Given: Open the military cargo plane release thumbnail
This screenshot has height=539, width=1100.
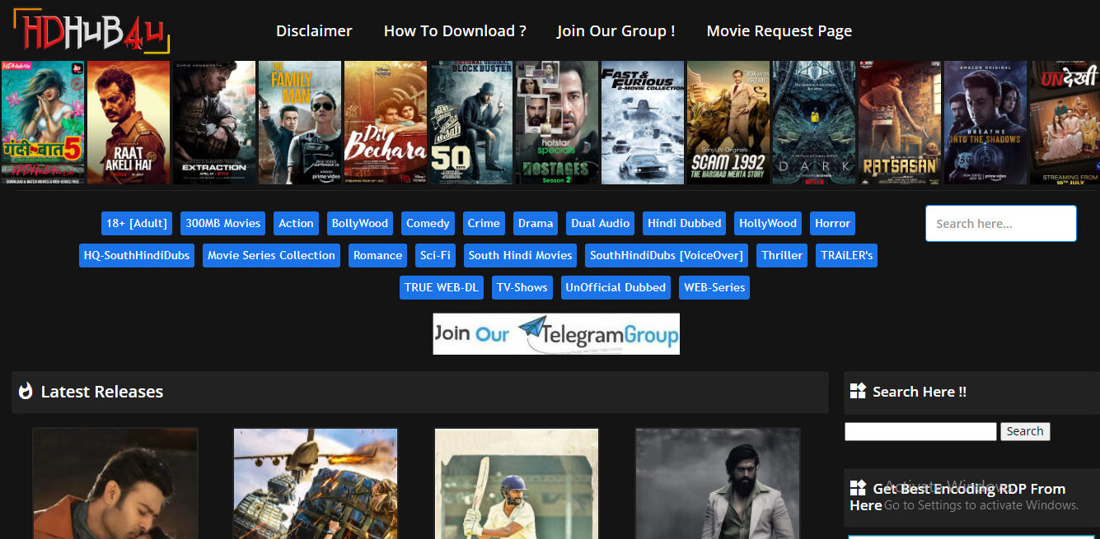Looking at the screenshot, I should (316, 483).
